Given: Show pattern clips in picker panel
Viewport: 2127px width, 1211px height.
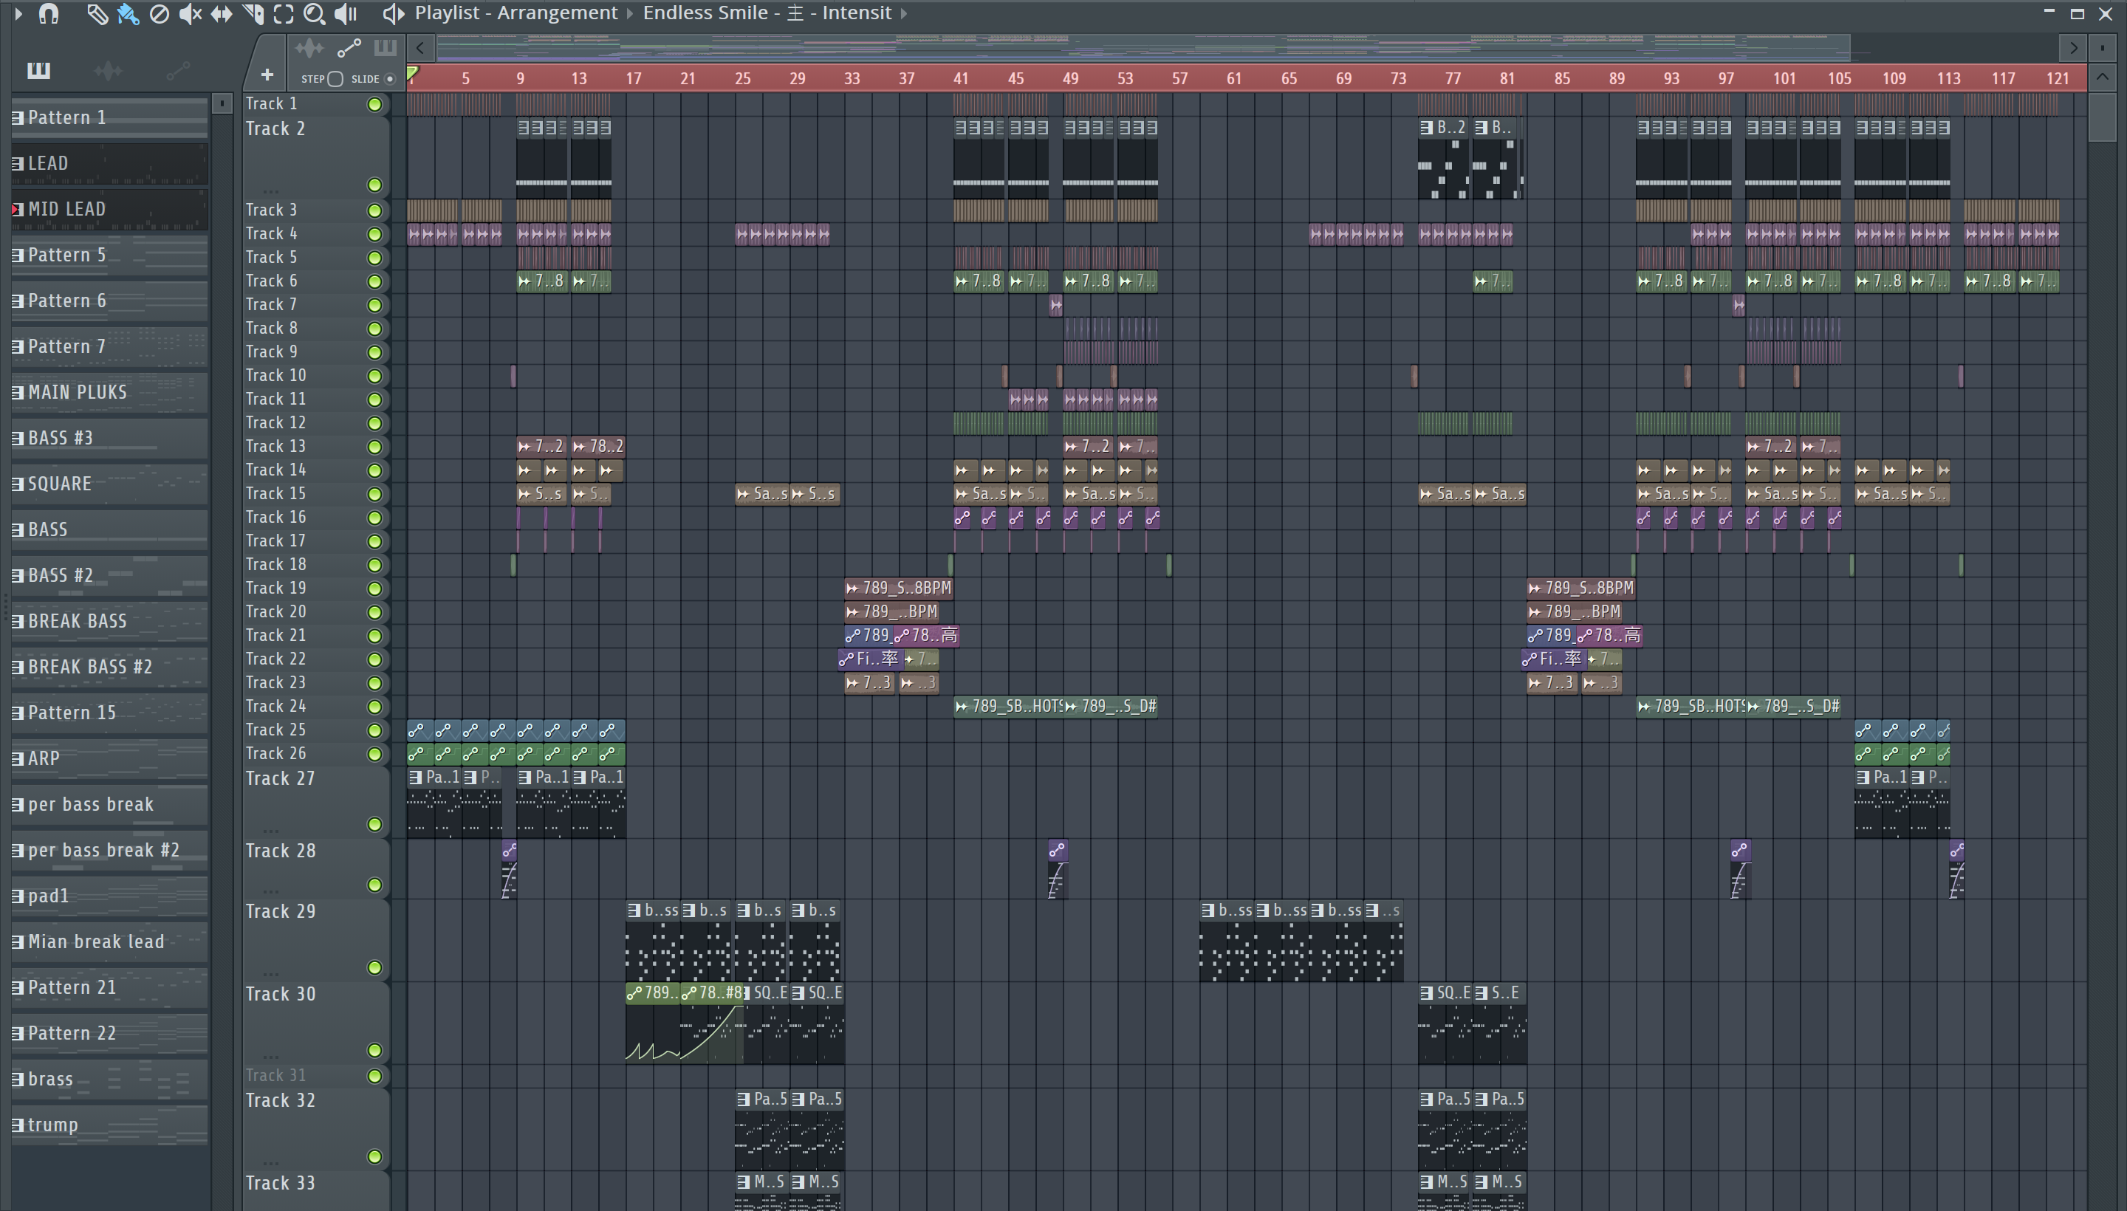Looking at the screenshot, I should click(38, 71).
